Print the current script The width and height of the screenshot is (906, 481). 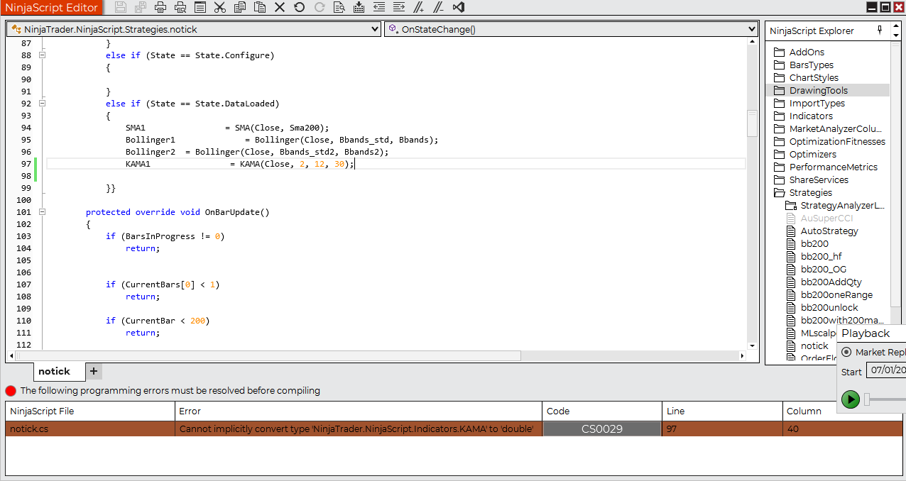click(160, 7)
